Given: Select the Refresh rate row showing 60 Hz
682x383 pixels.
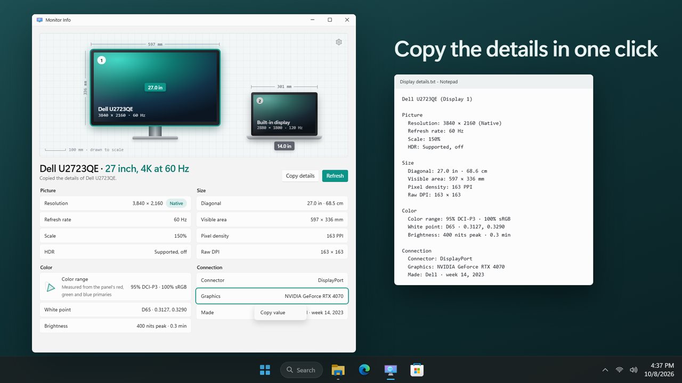Looking at the screenshot, I should 116,220.
